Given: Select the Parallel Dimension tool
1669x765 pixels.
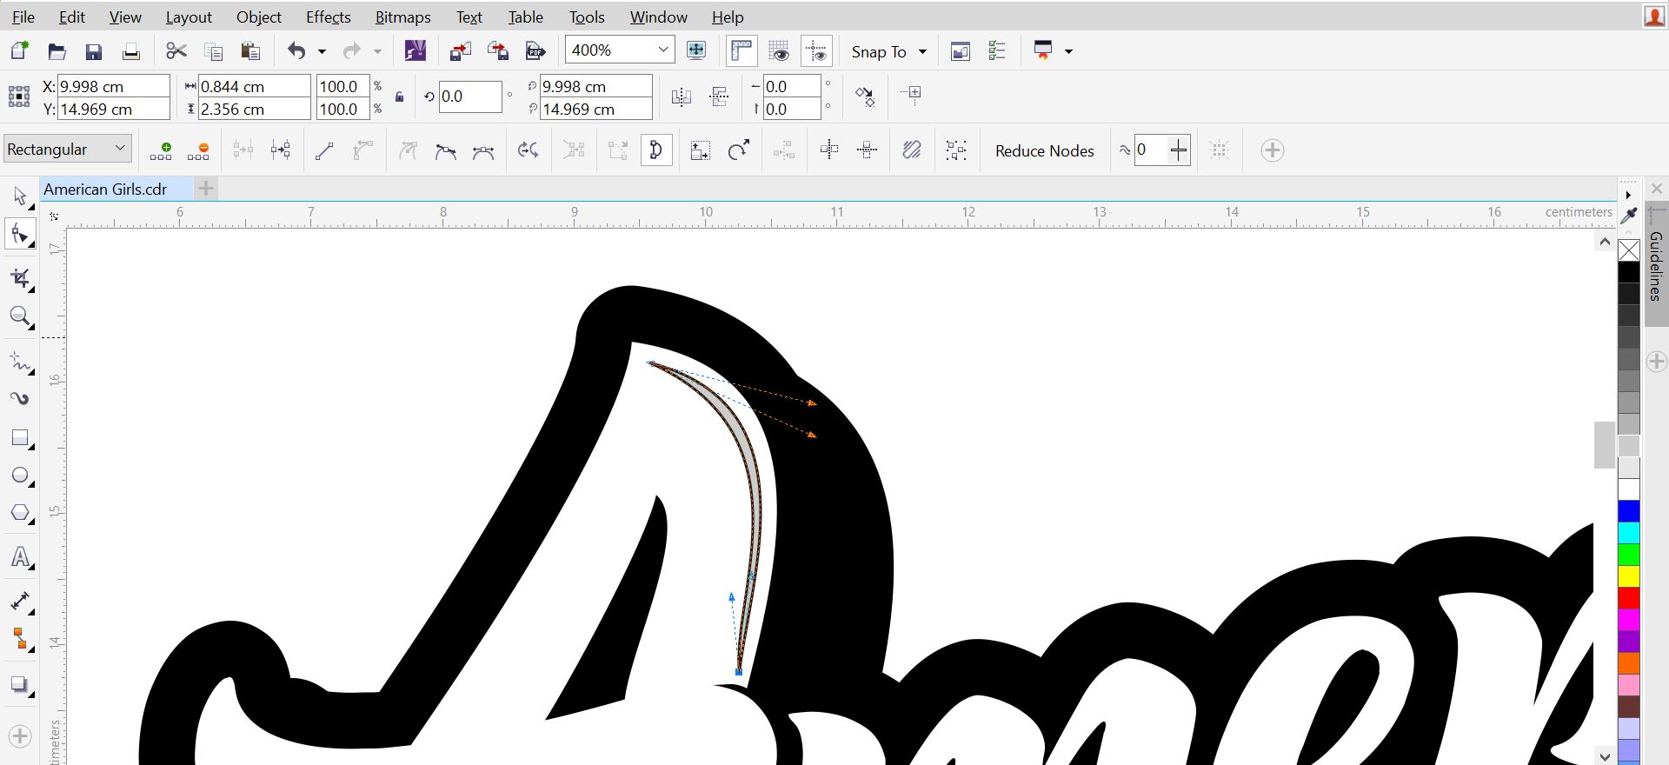Looking at the screenshot, I should click(x=20, y=601).
